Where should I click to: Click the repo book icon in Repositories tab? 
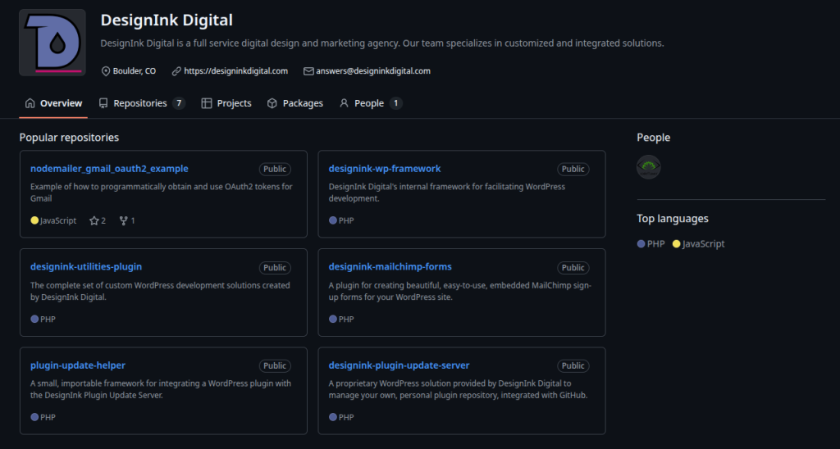(103, 103)
